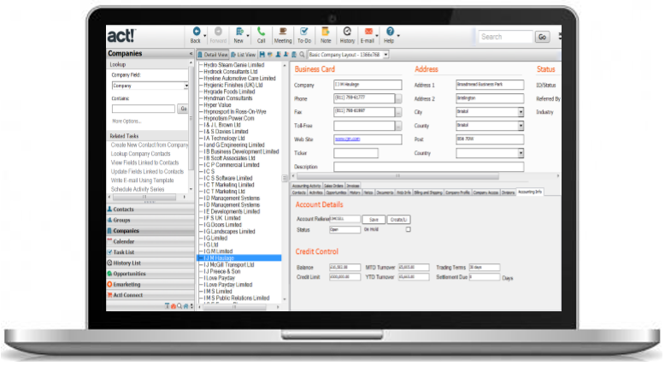Click Lookup Company Contacts task
Screen dimensions: 665x366
[140, 154]
